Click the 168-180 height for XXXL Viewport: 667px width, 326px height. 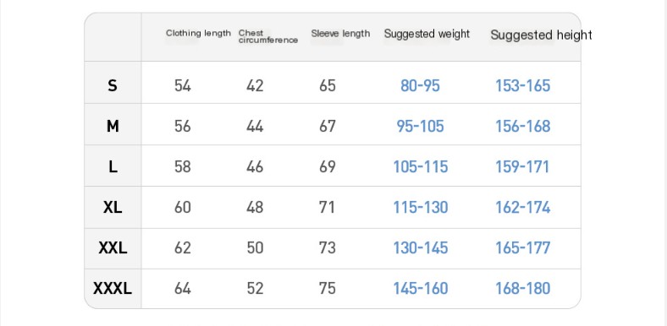coord(523,288)
